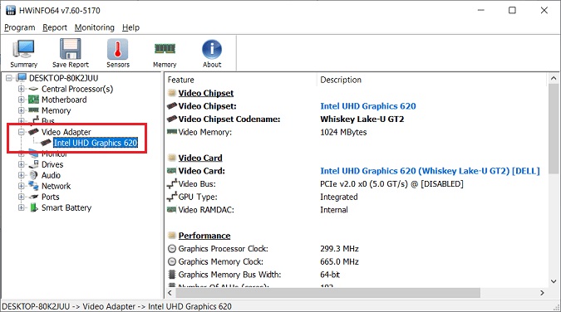
Task: Select the Video Memory row label
Action: click(x=205, y=132)
